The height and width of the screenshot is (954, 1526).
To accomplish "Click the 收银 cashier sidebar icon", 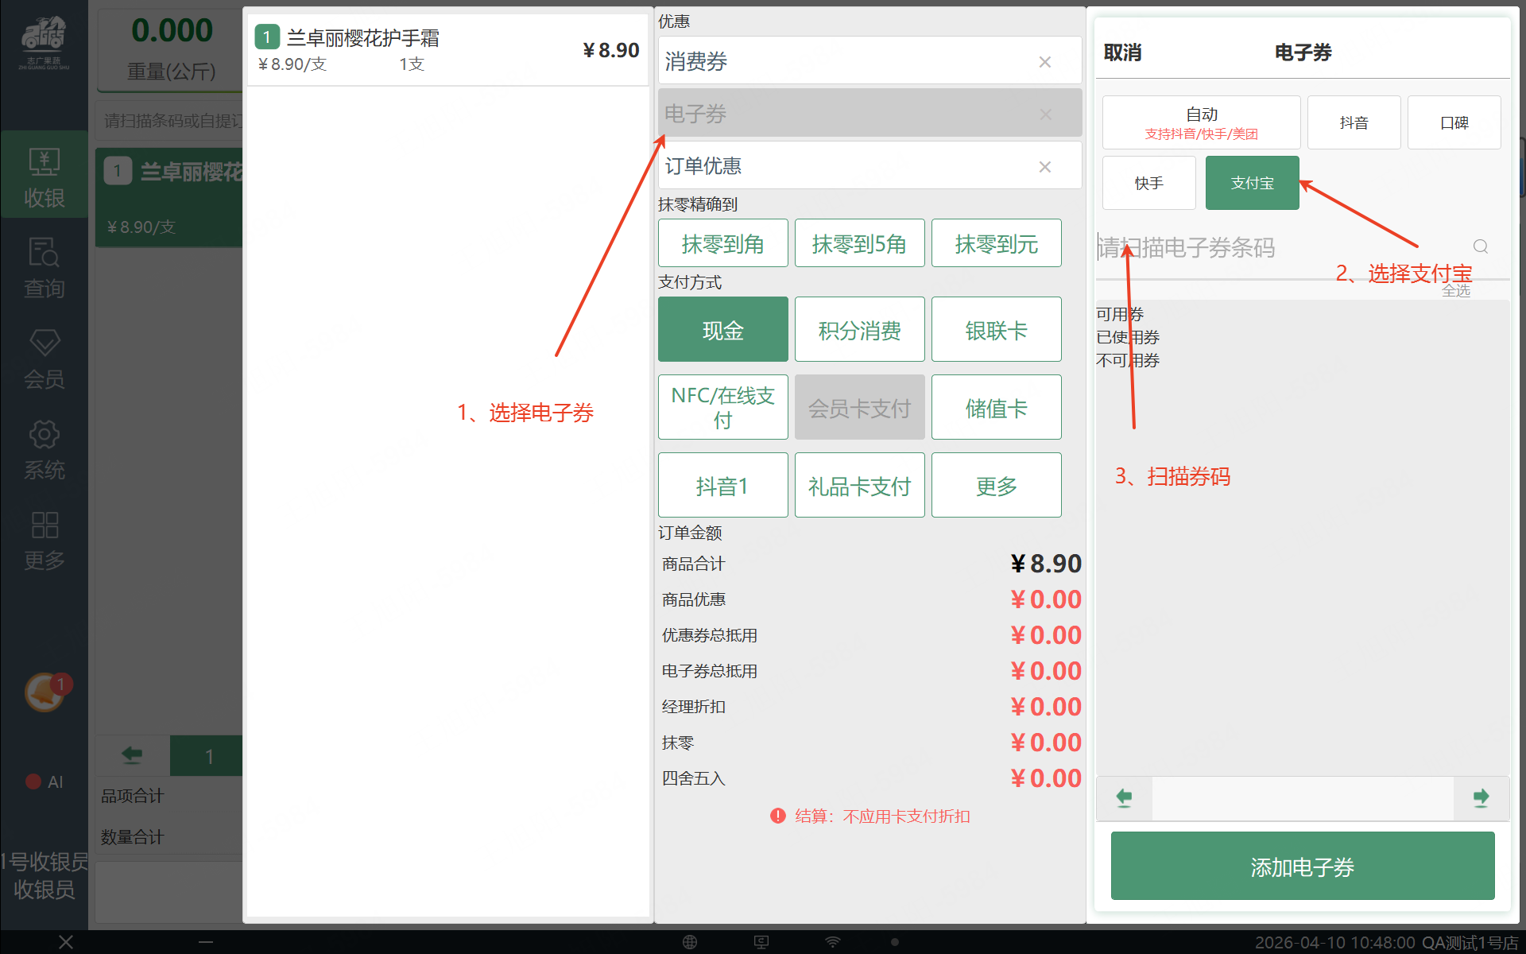I will pos(44,176).
